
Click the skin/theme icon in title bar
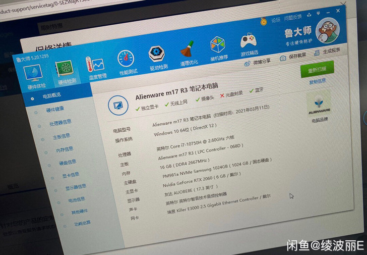[x=310, y=15]
